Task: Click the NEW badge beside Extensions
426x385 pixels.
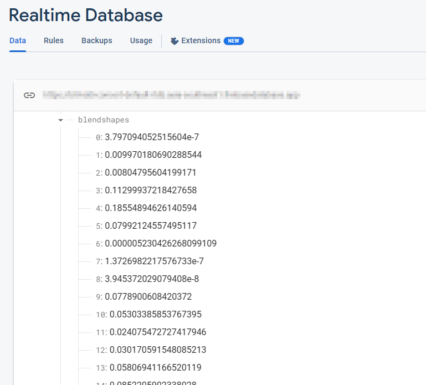Action: point(234,41)
